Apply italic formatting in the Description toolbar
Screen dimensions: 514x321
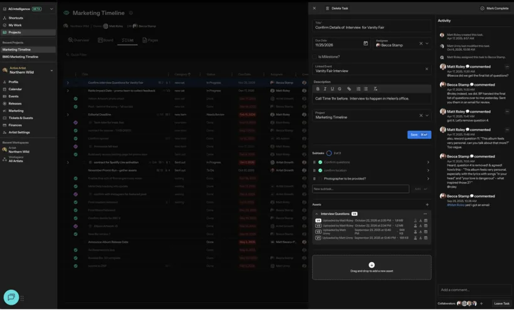pos(325,89)
